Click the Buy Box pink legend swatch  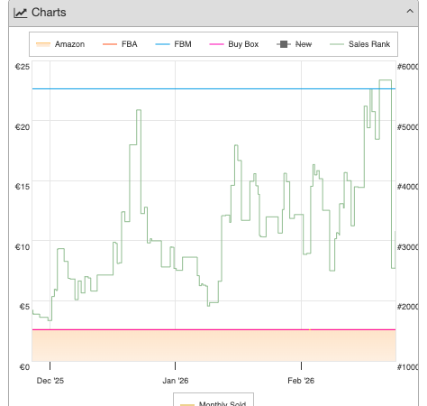(216, 44)
